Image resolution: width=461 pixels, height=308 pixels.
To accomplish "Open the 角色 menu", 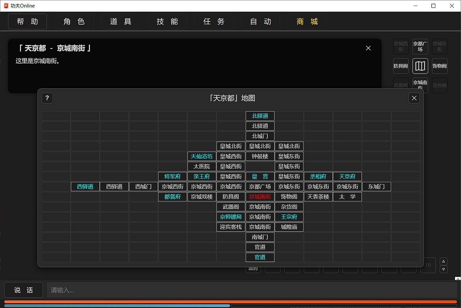I will [74, 21].
